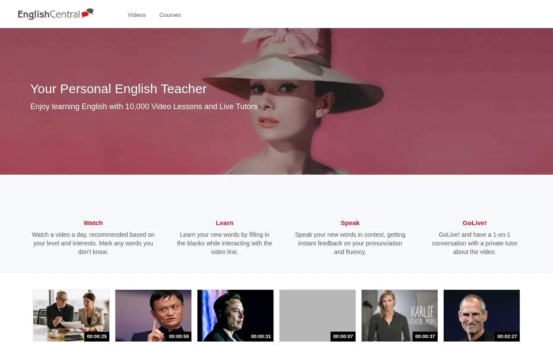Open the video thumbnail lasting 00:02:27
The width and height of the screenshot is (553, 345).
482,316
